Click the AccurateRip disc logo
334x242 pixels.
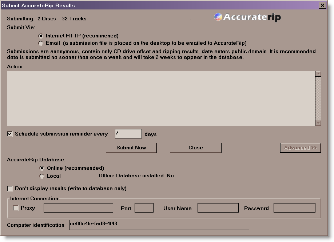pyautogui.click(x=218, y=17)
